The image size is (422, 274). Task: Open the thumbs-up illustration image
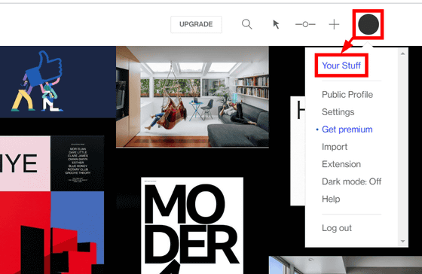58,82
